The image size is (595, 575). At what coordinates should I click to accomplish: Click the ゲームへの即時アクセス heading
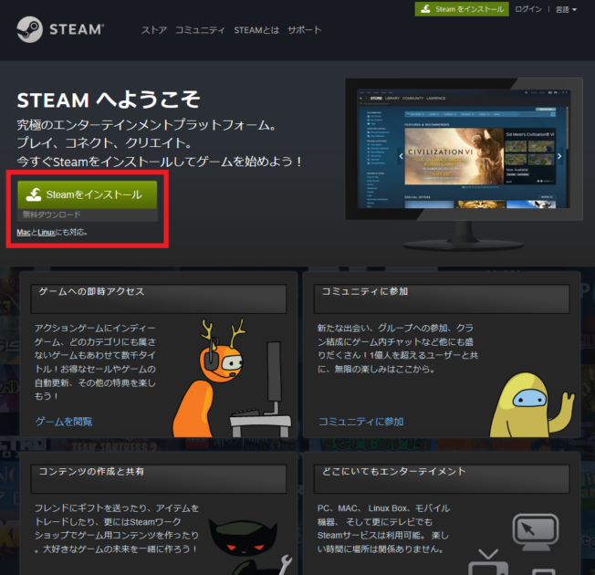pos(91,291)
